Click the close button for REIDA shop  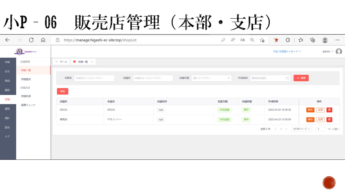pos(329,110)
